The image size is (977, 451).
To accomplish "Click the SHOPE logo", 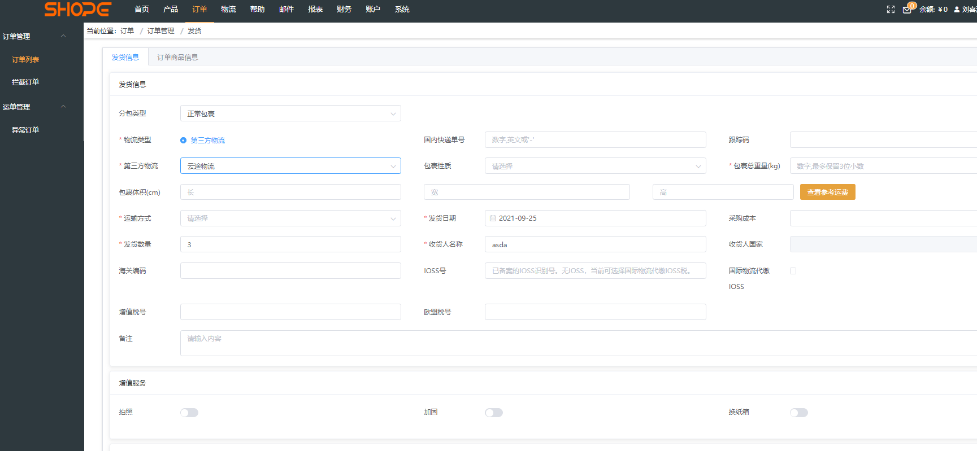I will (78, 10).
